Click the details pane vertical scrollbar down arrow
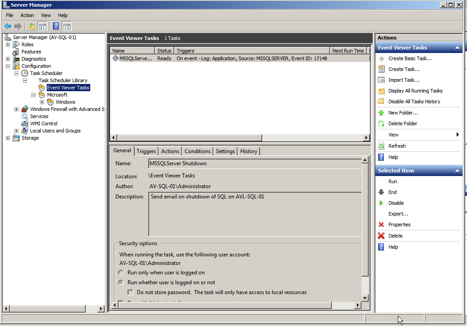 click(365, 298)
